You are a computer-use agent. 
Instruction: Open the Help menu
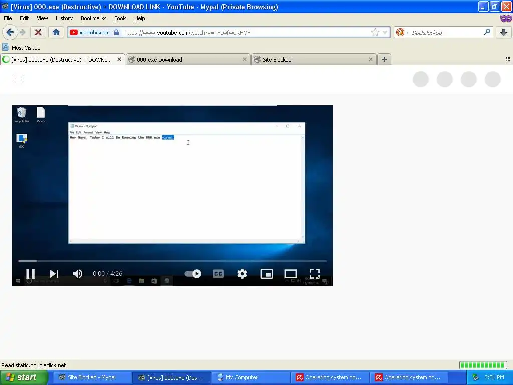point(139,18)
